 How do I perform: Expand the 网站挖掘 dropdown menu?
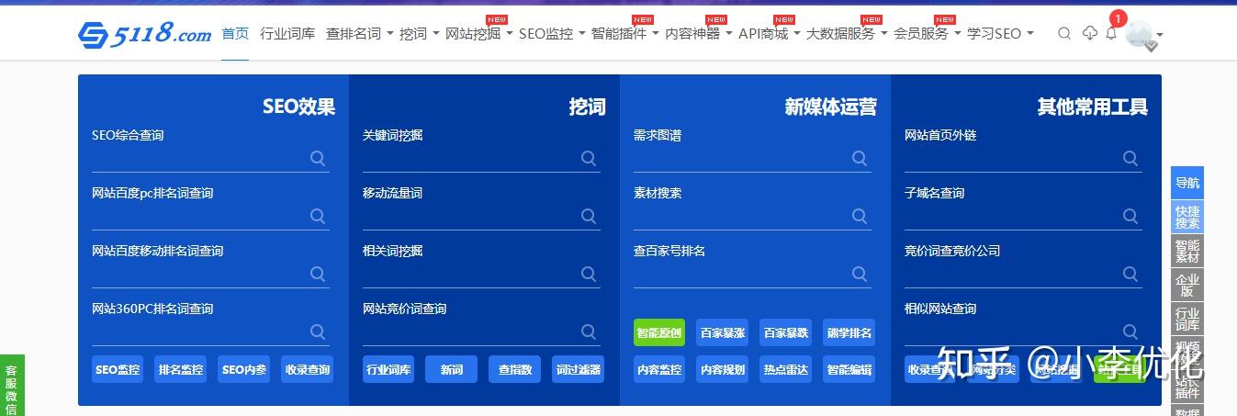tap(478, 33)
